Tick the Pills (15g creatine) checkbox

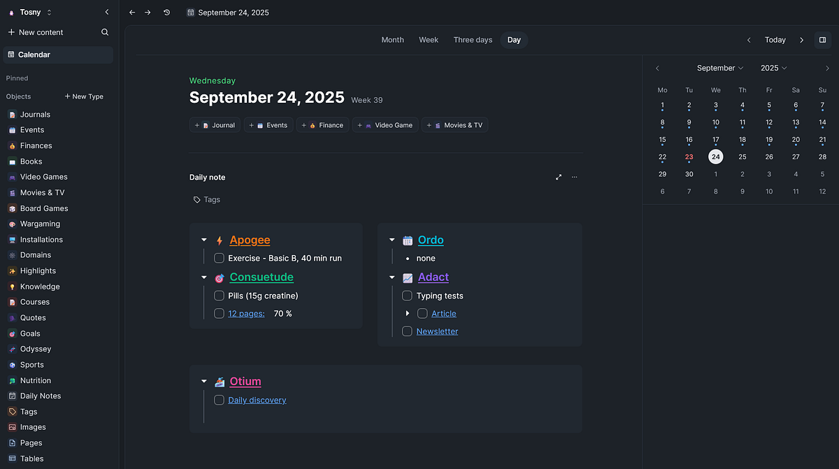point(219,296)
